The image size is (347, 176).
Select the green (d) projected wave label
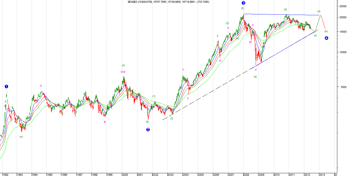(x=319, y=11)
